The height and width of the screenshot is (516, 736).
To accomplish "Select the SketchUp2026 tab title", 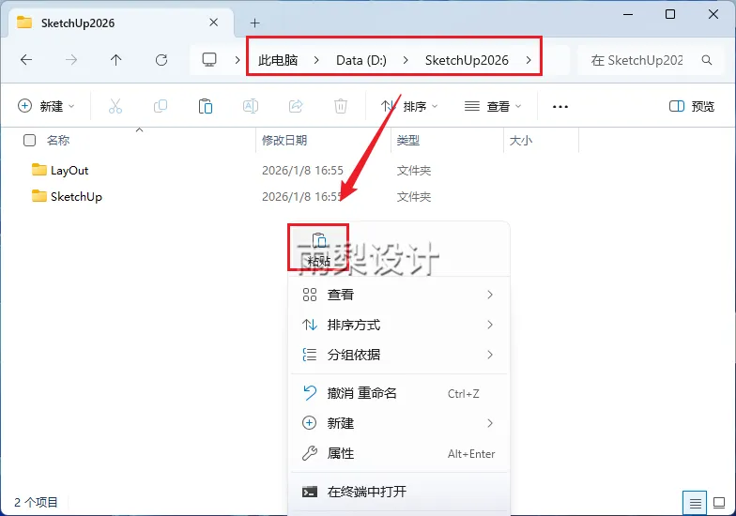I will [x=78, y=23].
